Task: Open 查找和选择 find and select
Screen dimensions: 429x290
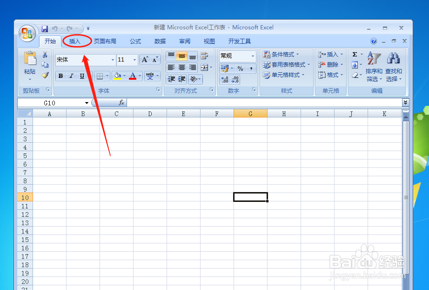Action: click(394, 67)
